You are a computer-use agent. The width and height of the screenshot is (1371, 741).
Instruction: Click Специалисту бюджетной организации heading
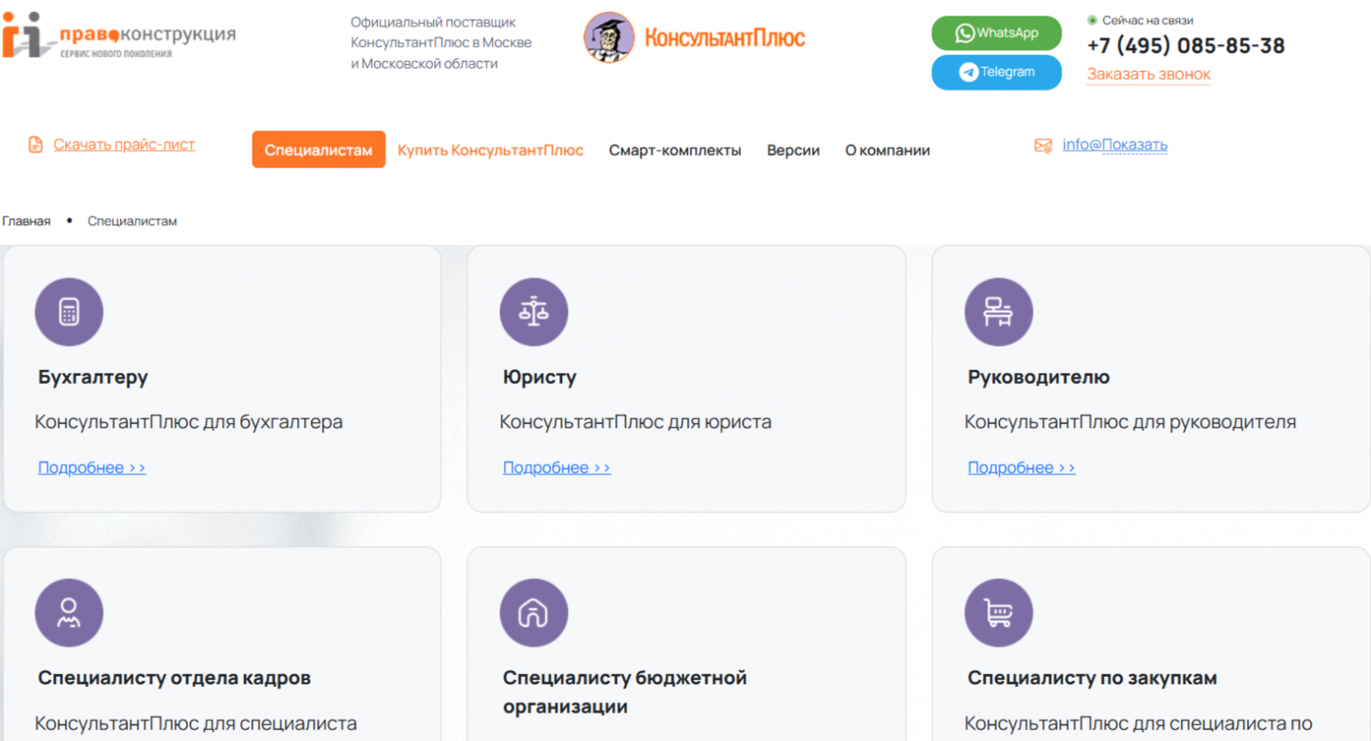[x=625, y=692]
